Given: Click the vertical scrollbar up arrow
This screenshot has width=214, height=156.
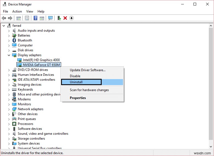Looking at the screenshot, I should 211,26.
